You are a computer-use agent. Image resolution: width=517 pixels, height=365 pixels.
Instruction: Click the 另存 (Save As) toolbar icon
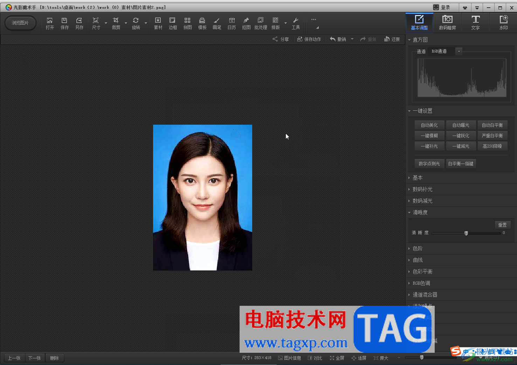(x=80, y=23)
